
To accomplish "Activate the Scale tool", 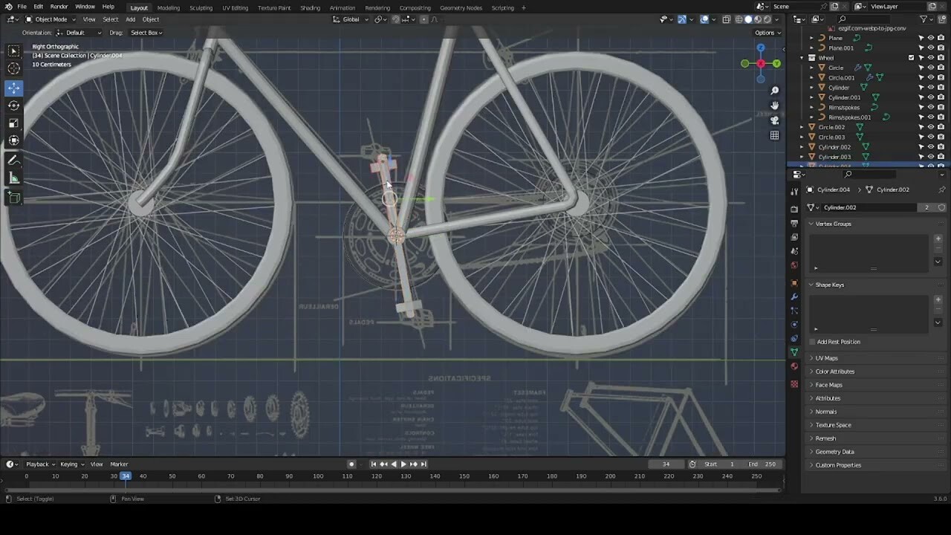I will pos(13,123).
